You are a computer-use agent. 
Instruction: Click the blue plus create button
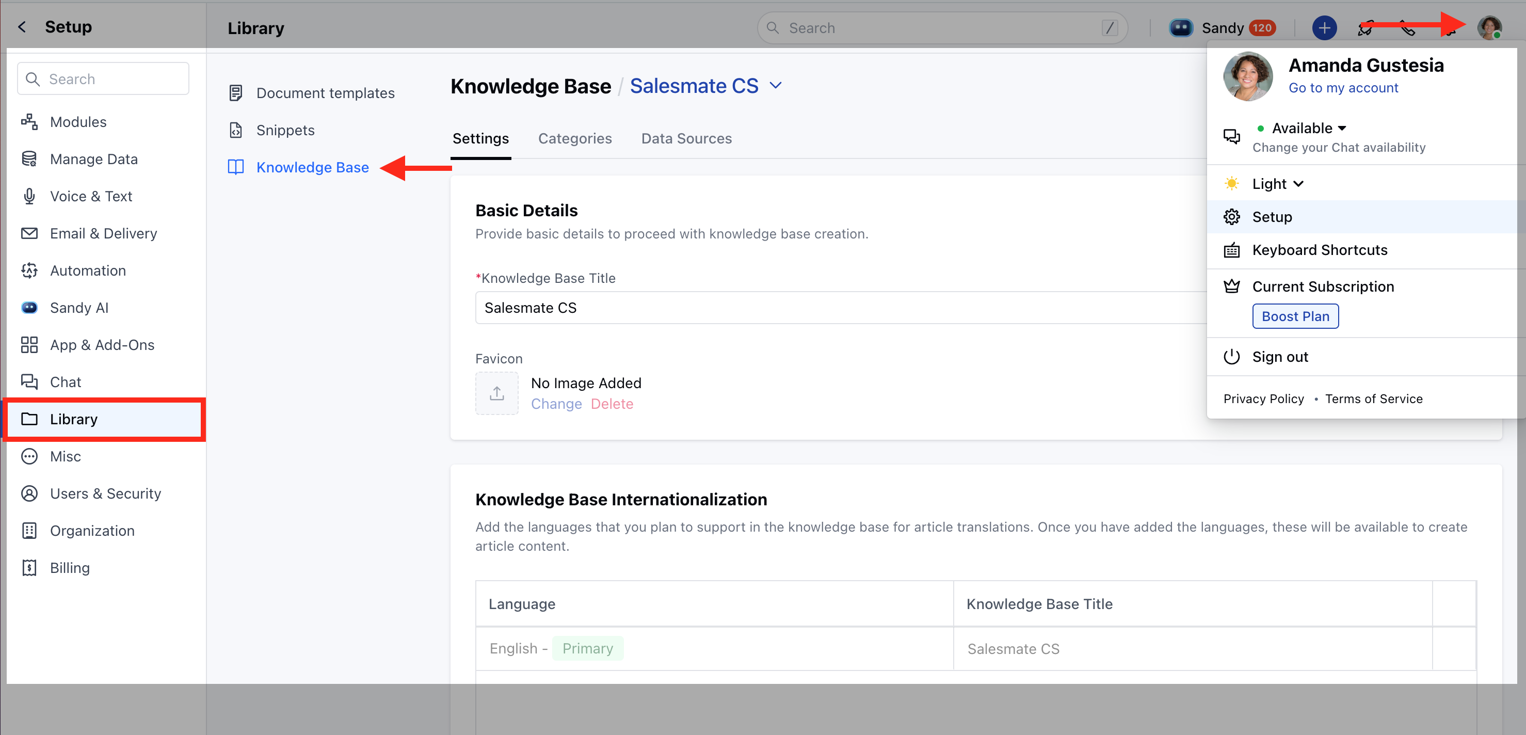1324,28
